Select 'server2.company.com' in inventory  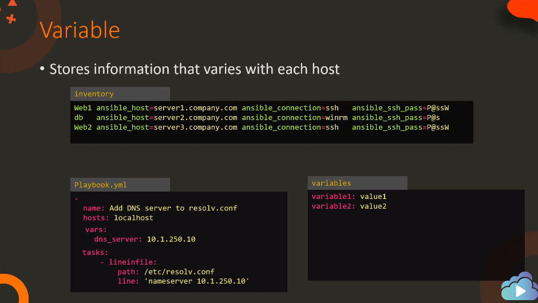pyautogui.click(x=195, y=118)
